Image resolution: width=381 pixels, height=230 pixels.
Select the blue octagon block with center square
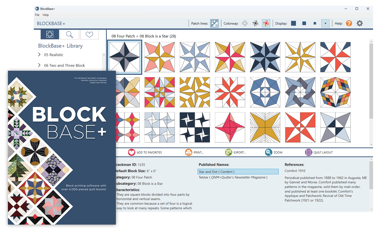click(265, 92)
